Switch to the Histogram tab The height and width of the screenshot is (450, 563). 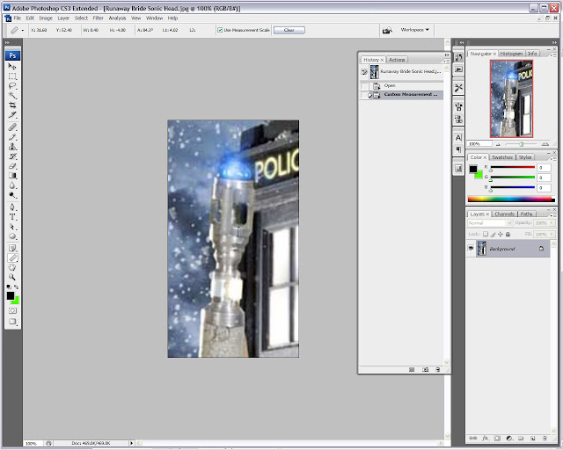511,54
